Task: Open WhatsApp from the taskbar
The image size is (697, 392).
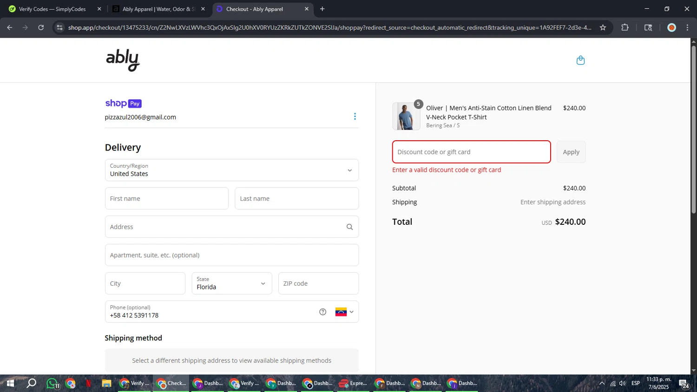Action: 52,384
